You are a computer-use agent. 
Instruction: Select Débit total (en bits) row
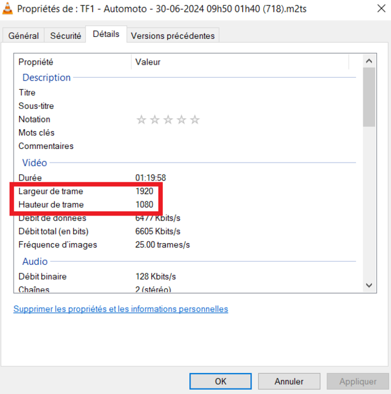[187, 231]
